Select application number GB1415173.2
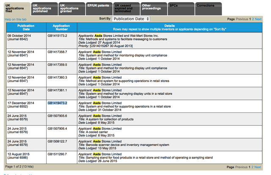 [58, 36]
